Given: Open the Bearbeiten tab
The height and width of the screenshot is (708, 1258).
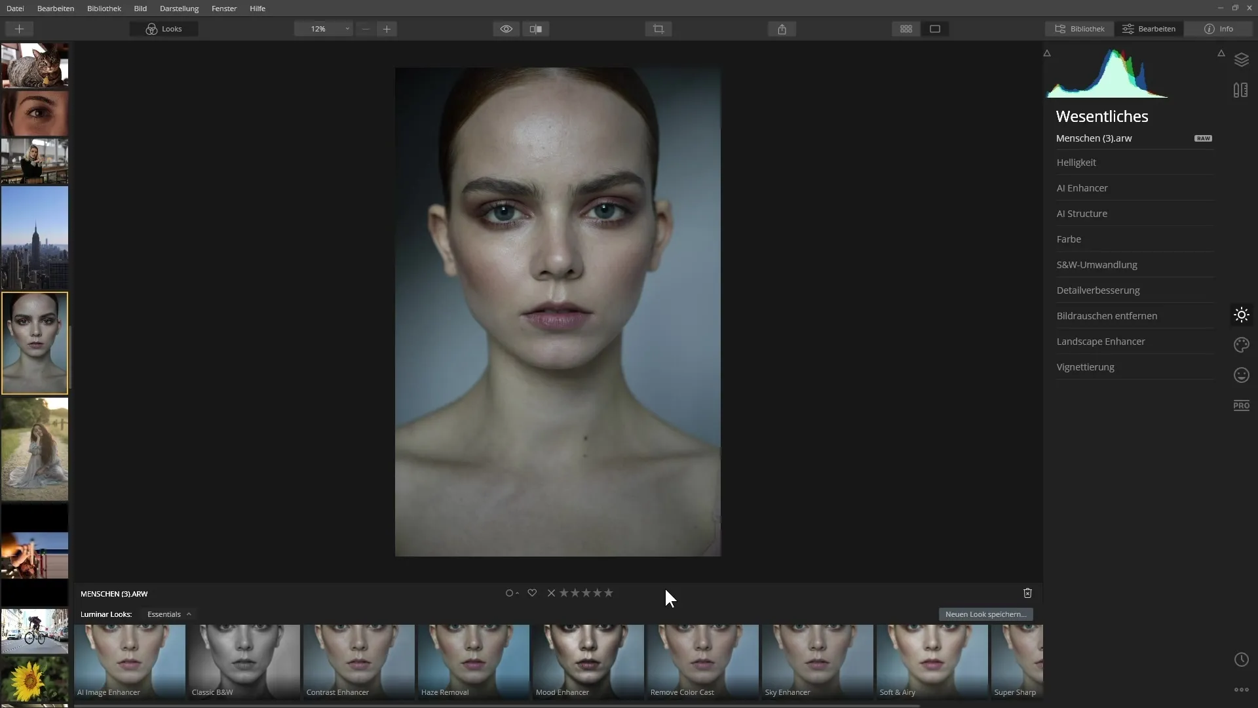Looking at the screenshot, I should 1149,29.
